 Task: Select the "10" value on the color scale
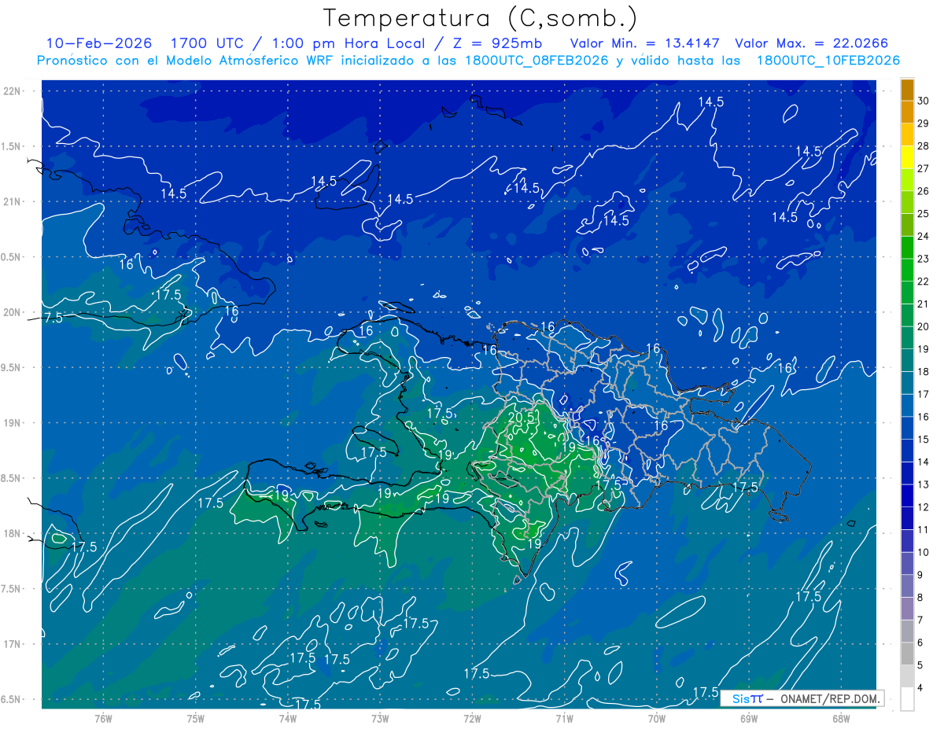[x=923, y=552]
